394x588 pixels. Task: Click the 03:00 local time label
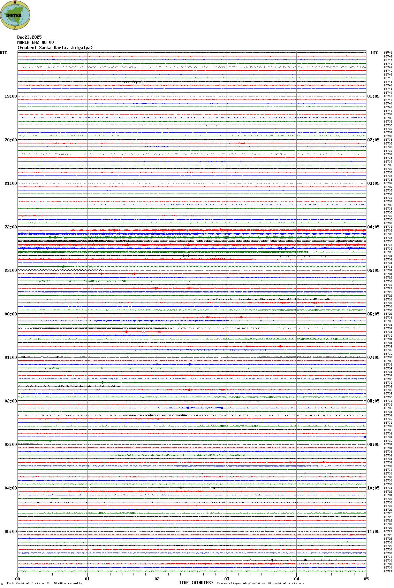click(10, 445)
